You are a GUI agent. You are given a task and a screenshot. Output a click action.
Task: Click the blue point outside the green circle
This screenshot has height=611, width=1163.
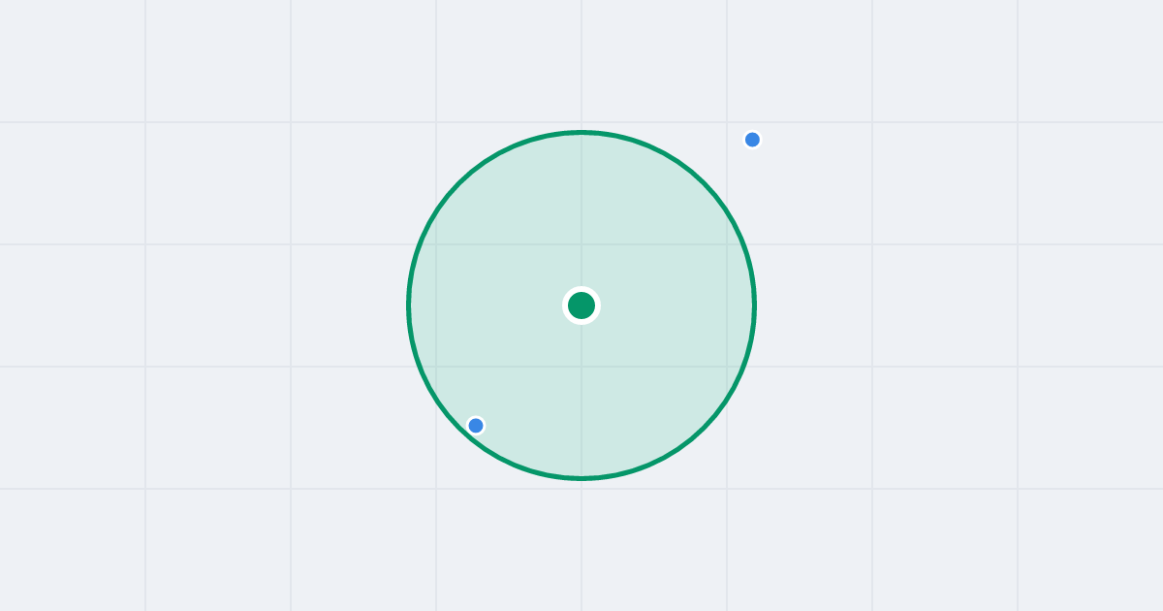tap(752, 140)
